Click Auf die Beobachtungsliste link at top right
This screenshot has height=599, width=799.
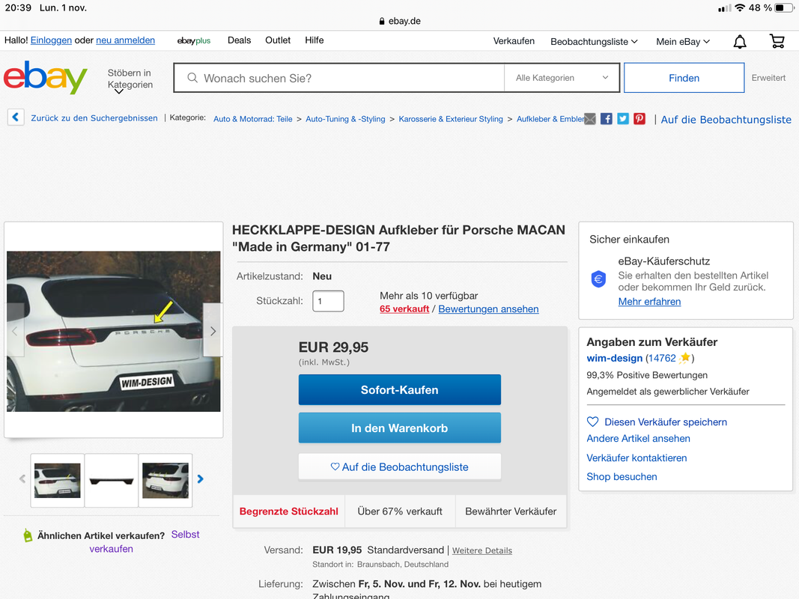pos(726,120)
